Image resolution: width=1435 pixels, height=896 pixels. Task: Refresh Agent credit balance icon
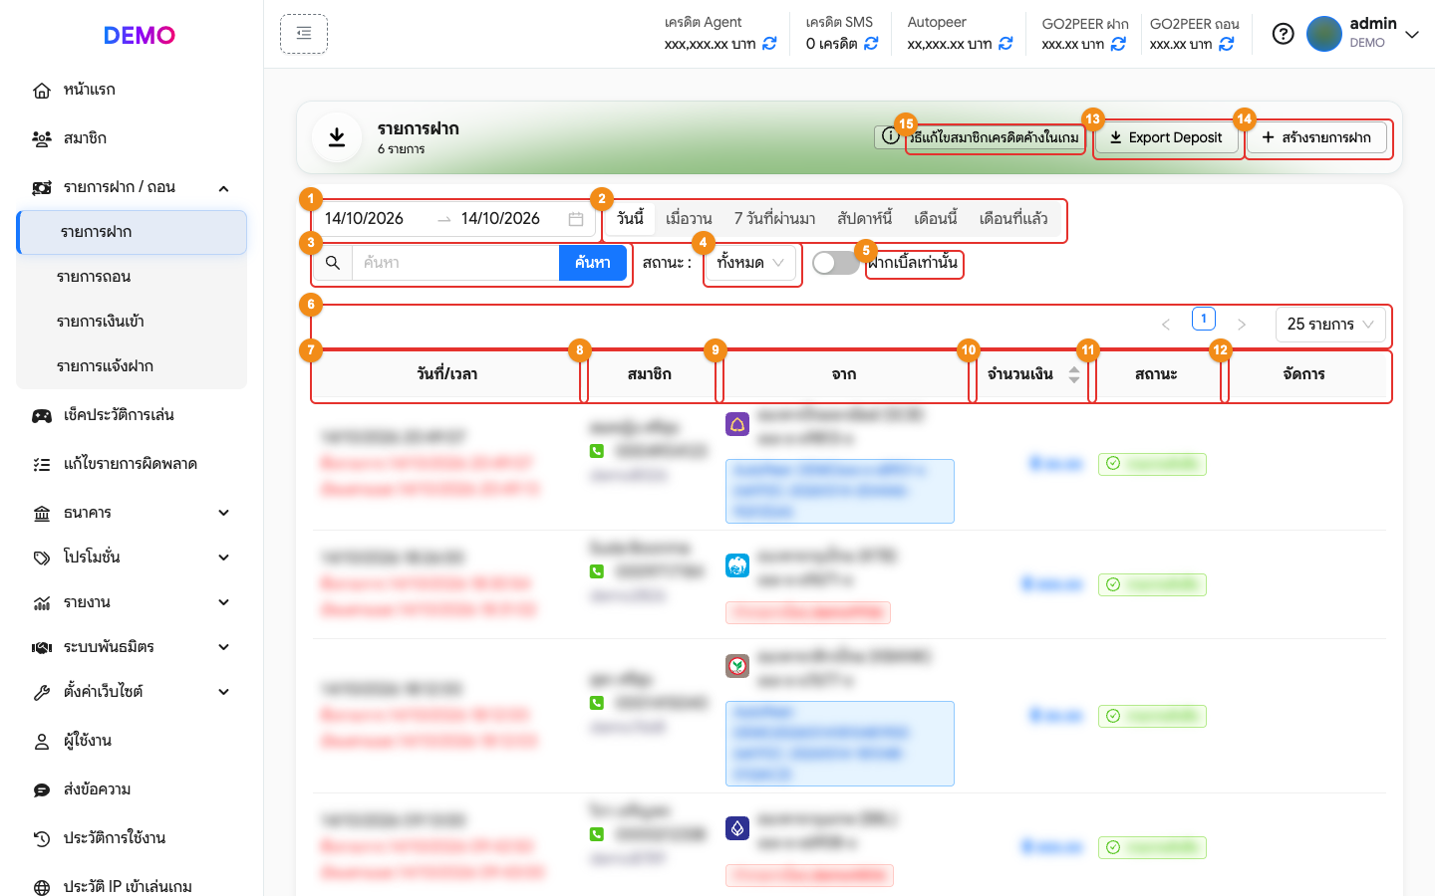(x=769, y=44)
